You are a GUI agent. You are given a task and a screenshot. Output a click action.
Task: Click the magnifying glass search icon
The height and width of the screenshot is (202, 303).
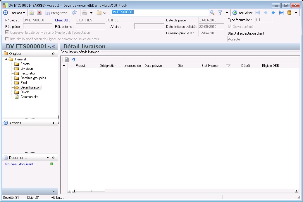pyautogui.click(x=212, y=13)
